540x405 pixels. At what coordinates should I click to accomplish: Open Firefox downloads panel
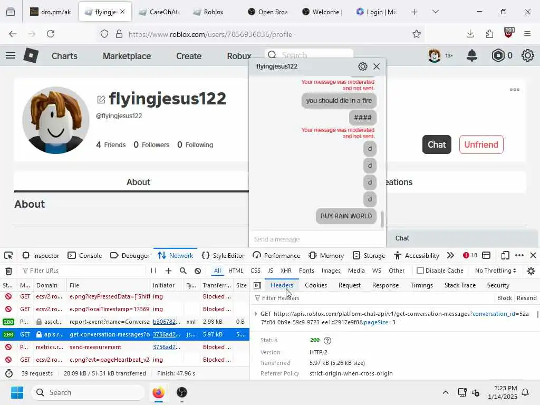(470, 34)
